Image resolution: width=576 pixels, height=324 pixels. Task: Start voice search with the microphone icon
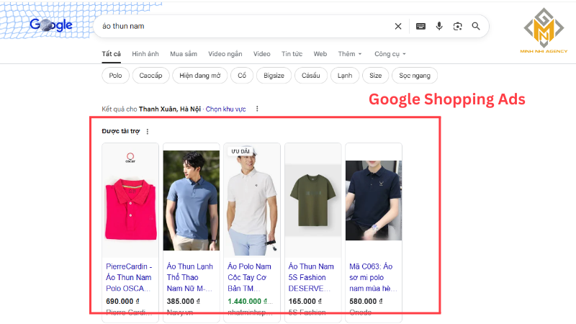tap(439, 26)
